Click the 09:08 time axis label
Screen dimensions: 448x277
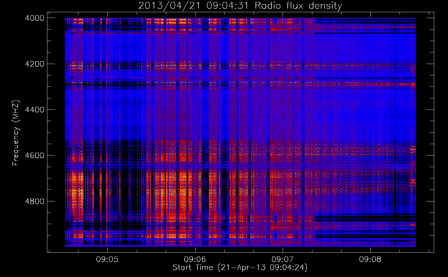click(370, 259)
